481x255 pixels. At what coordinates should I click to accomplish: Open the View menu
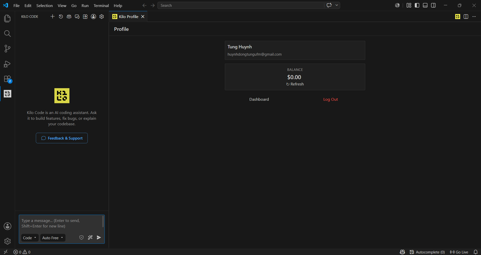point(62,6)
